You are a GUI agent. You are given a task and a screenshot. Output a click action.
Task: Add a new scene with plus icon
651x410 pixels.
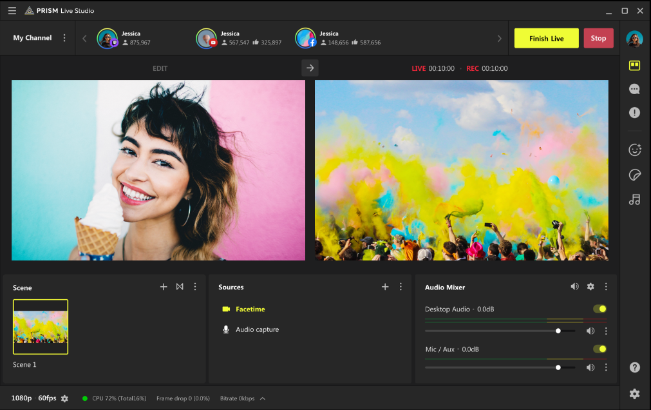point(164,287)
